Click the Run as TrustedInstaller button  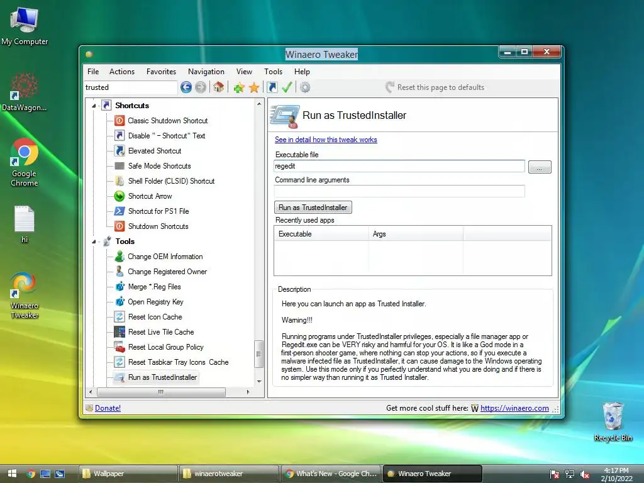pyautogui.click(x=313, y=208)
